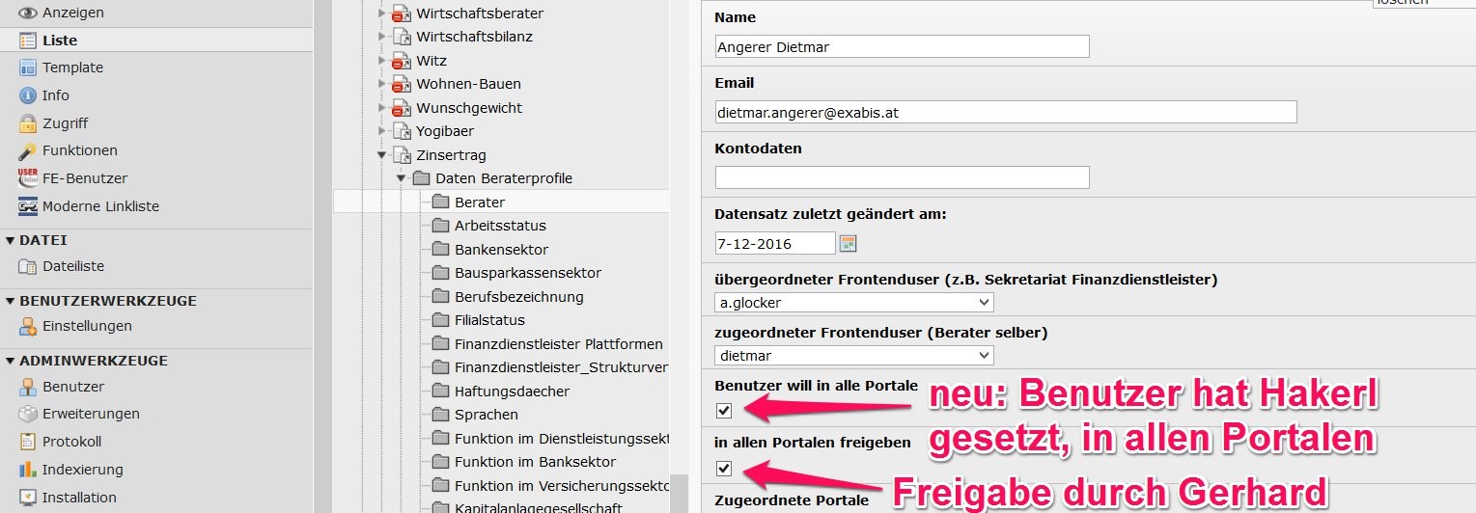1476x513 pixels.
Task: Click the Email input field
Action: pos(1006,112)
